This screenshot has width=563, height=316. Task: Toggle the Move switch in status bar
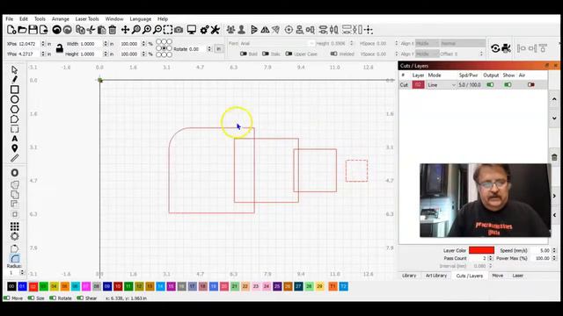click(x=6, y=298)
